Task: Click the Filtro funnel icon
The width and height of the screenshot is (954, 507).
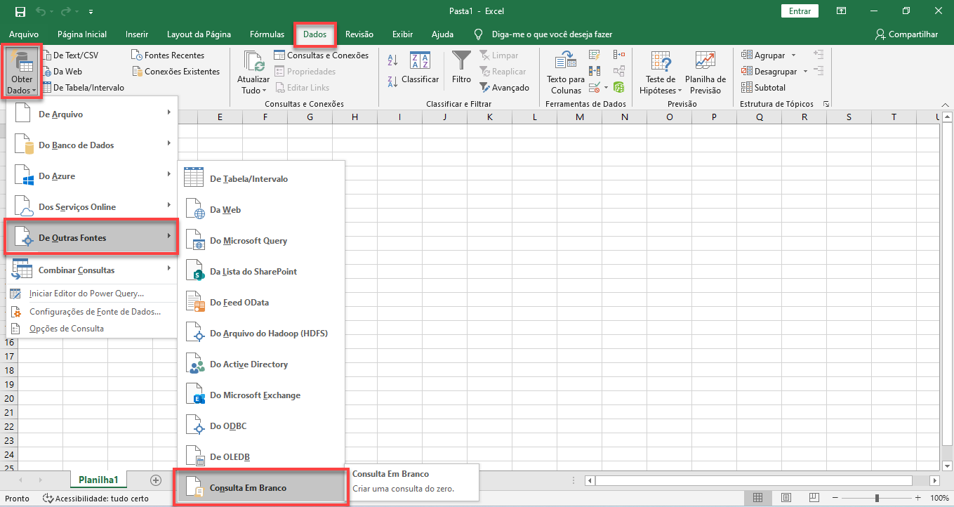Action: click(x=461, y=61)
